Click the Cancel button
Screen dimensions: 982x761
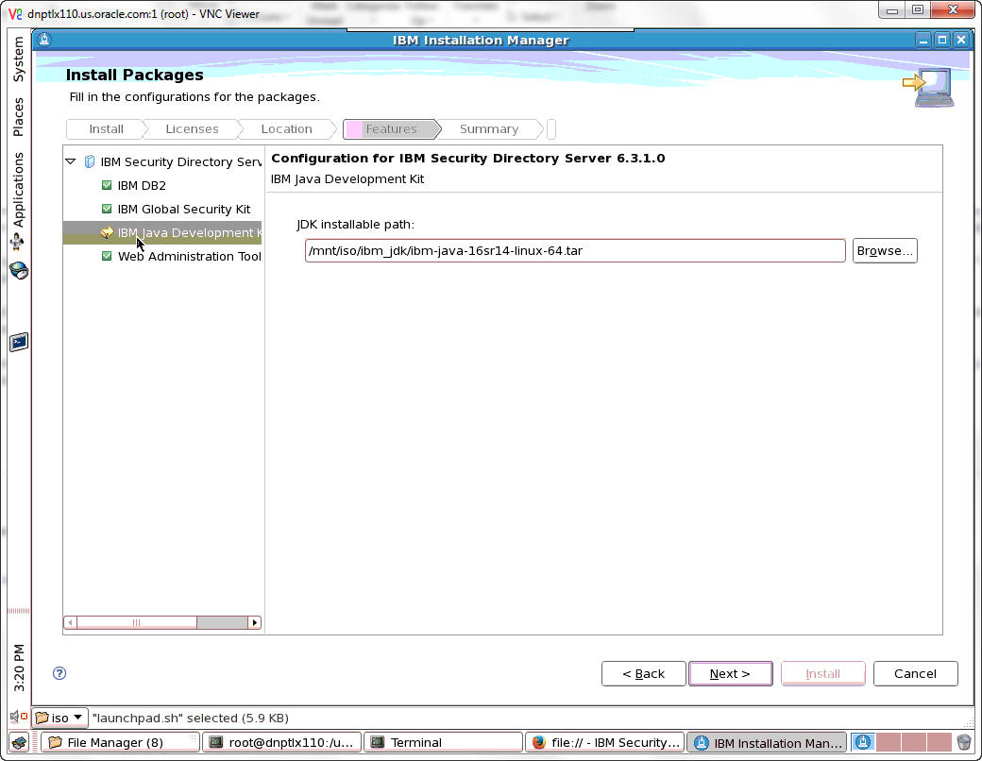pos(915,673)
